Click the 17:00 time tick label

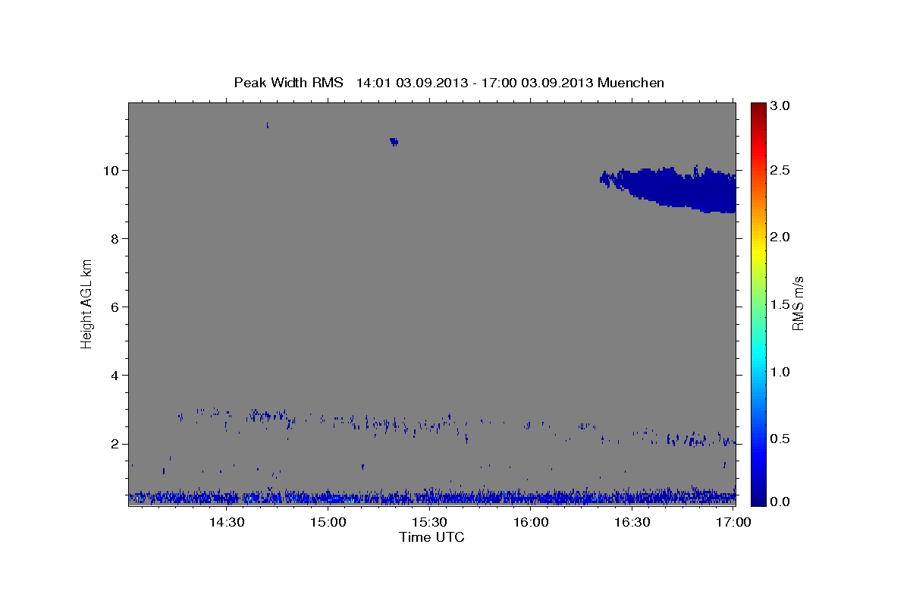pos(733,523)
